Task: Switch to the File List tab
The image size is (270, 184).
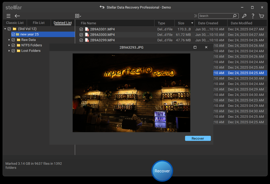Action: coord(39,23)
